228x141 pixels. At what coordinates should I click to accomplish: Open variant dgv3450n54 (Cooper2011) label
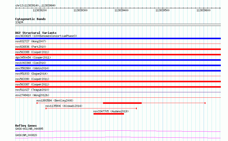[33, 57]
